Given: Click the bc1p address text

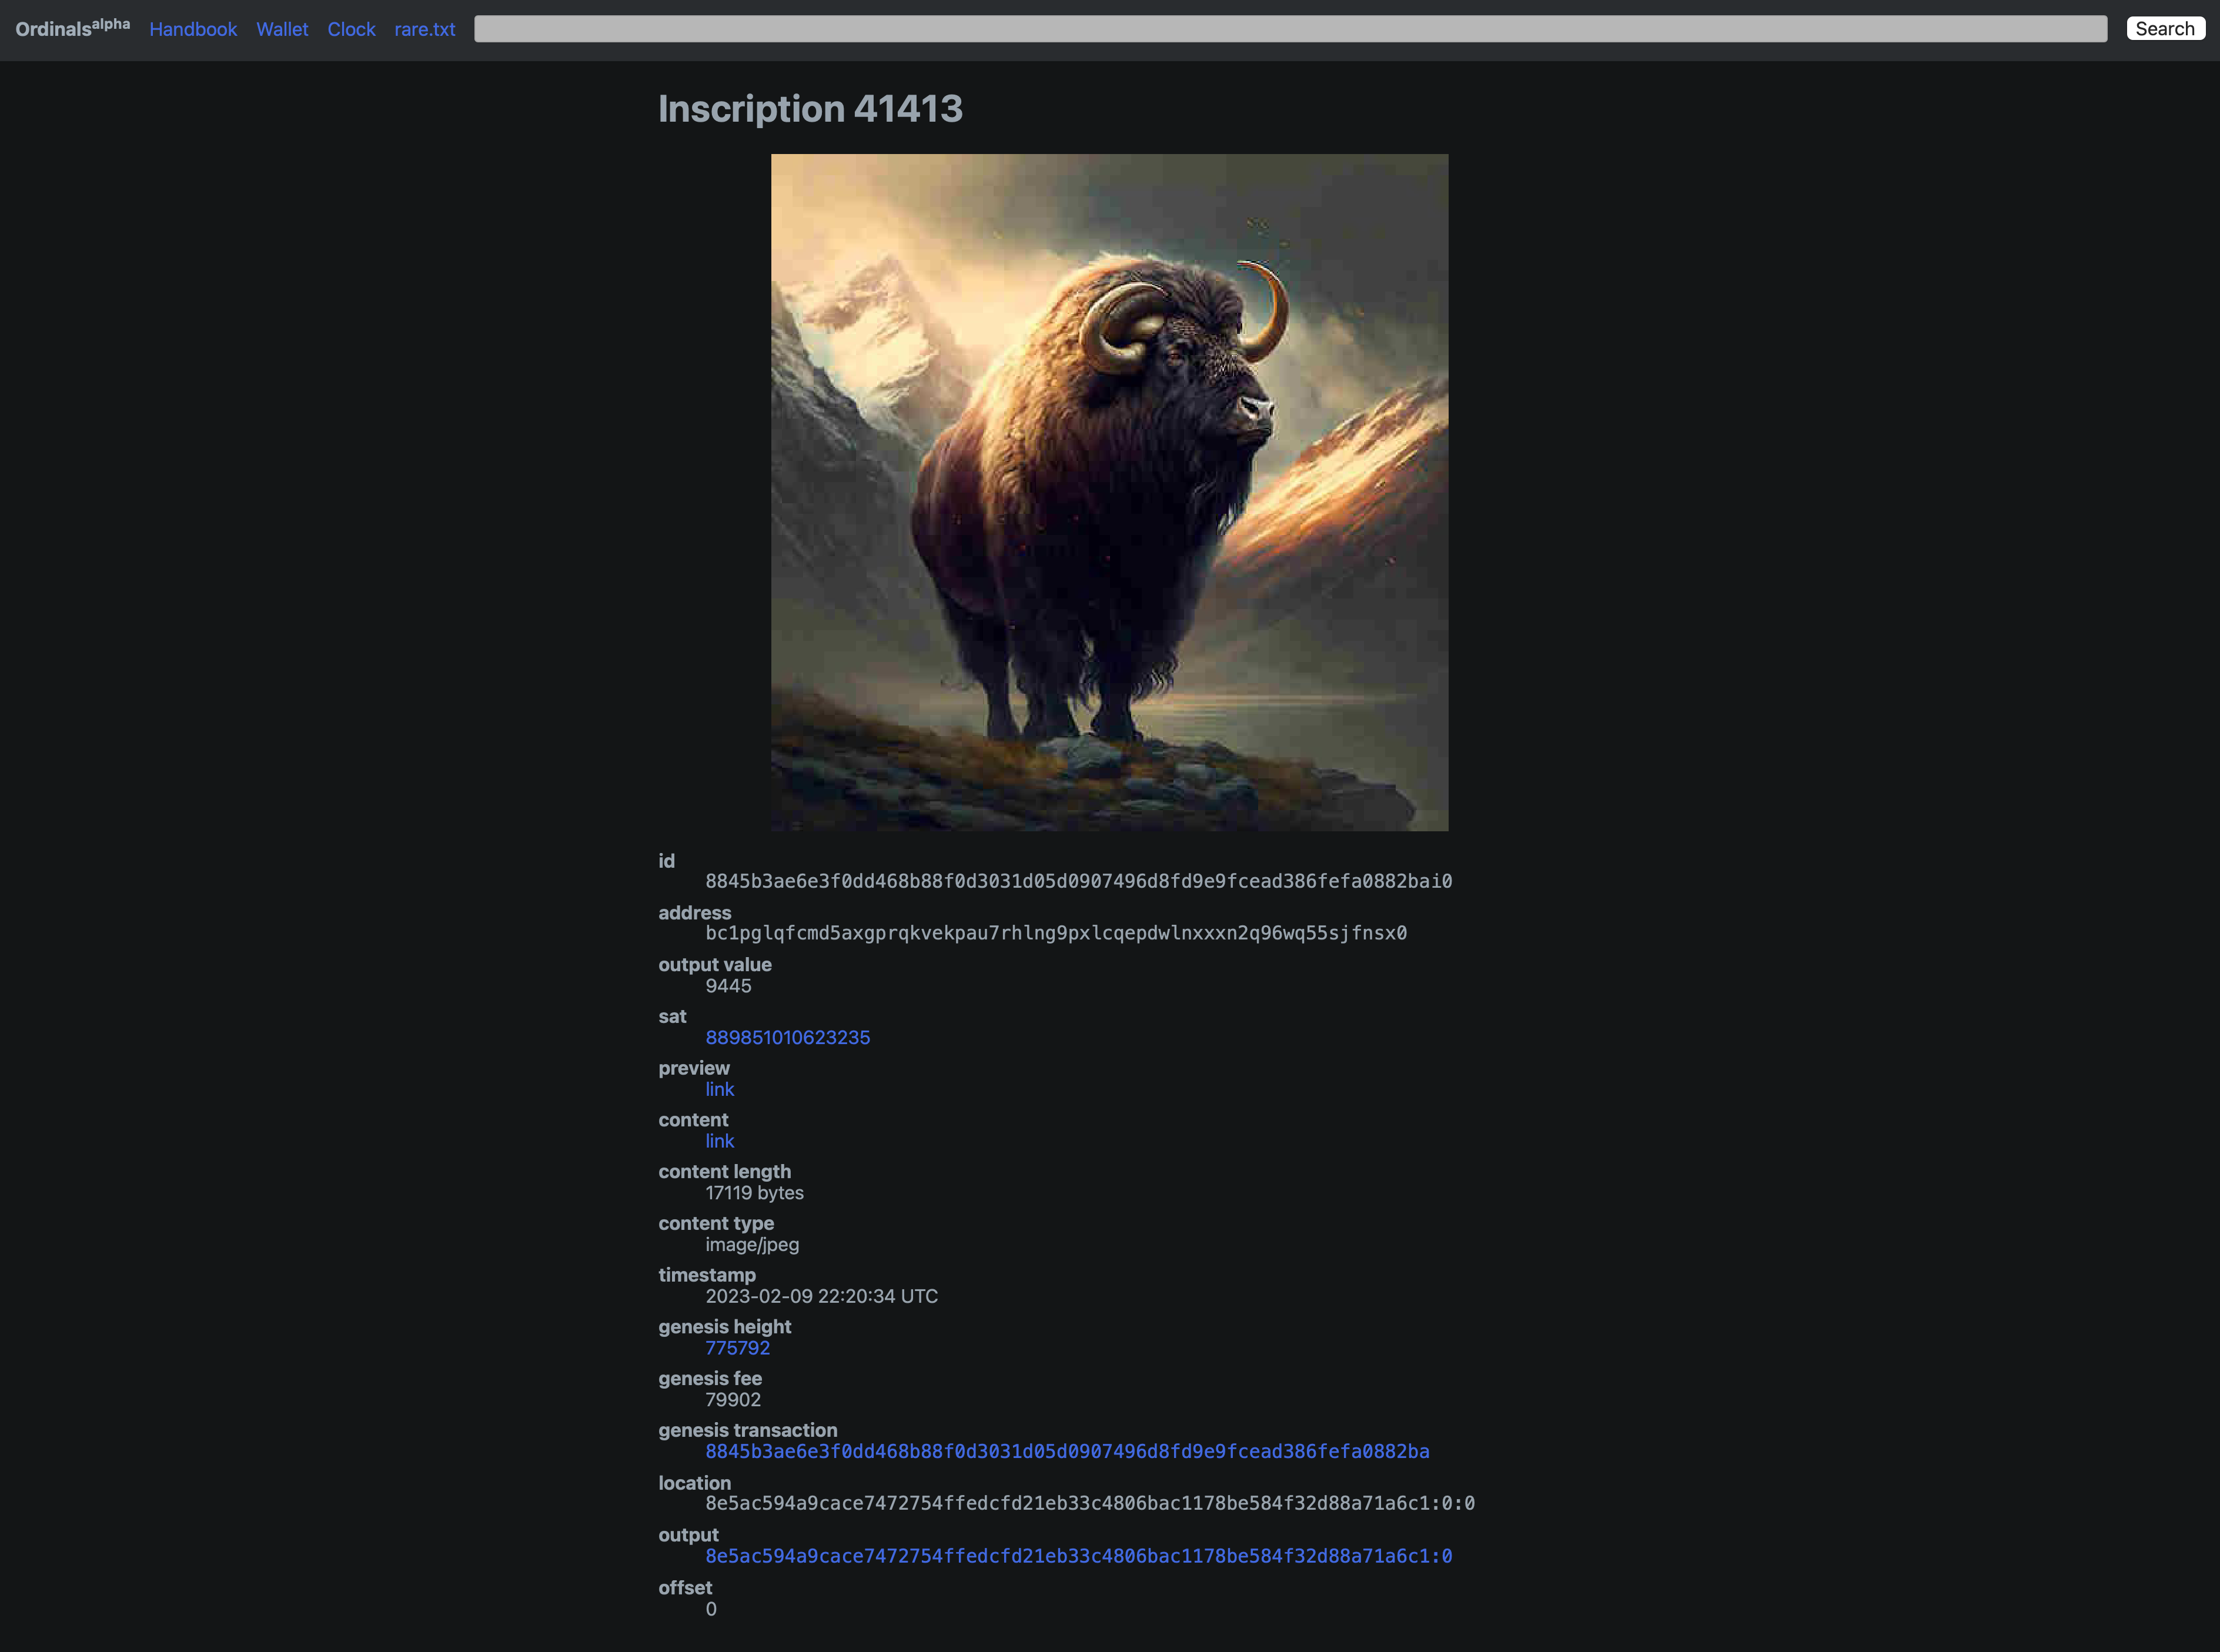Looking at the screenshot, I should tap(1055, 933).
